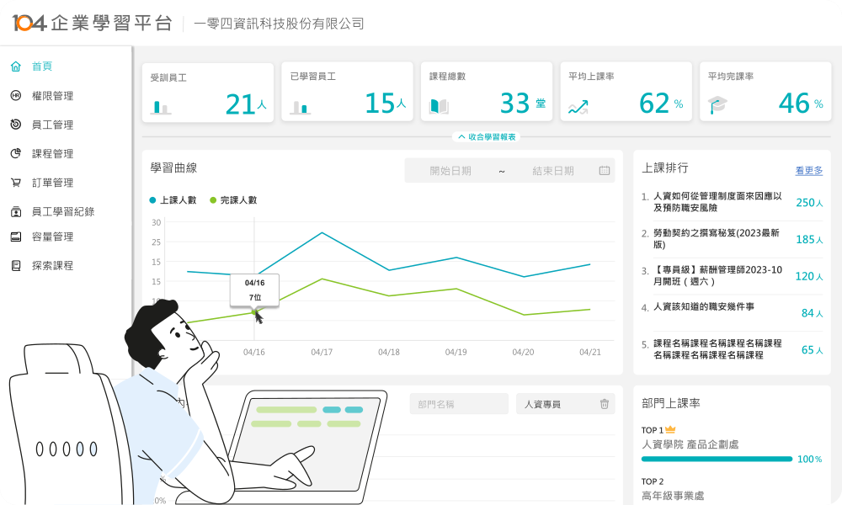Click ranking item 【專員級】薪酬管理師2023-10月開班
The height and width of the screenshot is (505, 842).
pyautogui.click(x=717, y=275)
